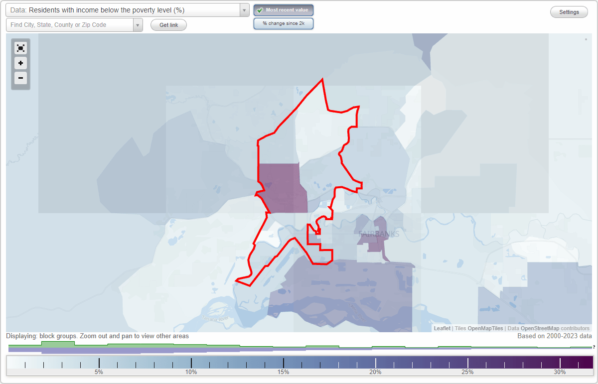Follow the OpenMapTiles link
598x384 pixels.
click(485, 328)
